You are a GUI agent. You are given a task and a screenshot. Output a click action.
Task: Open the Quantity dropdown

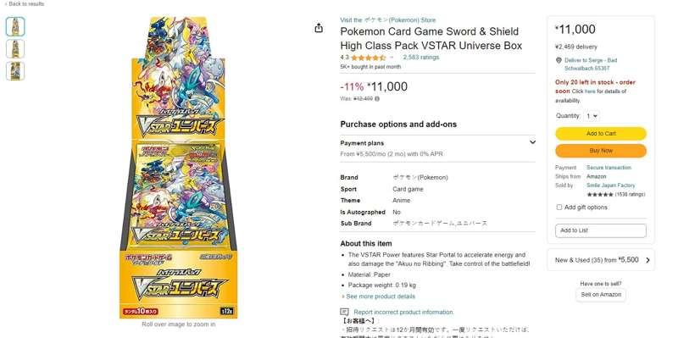591,116
